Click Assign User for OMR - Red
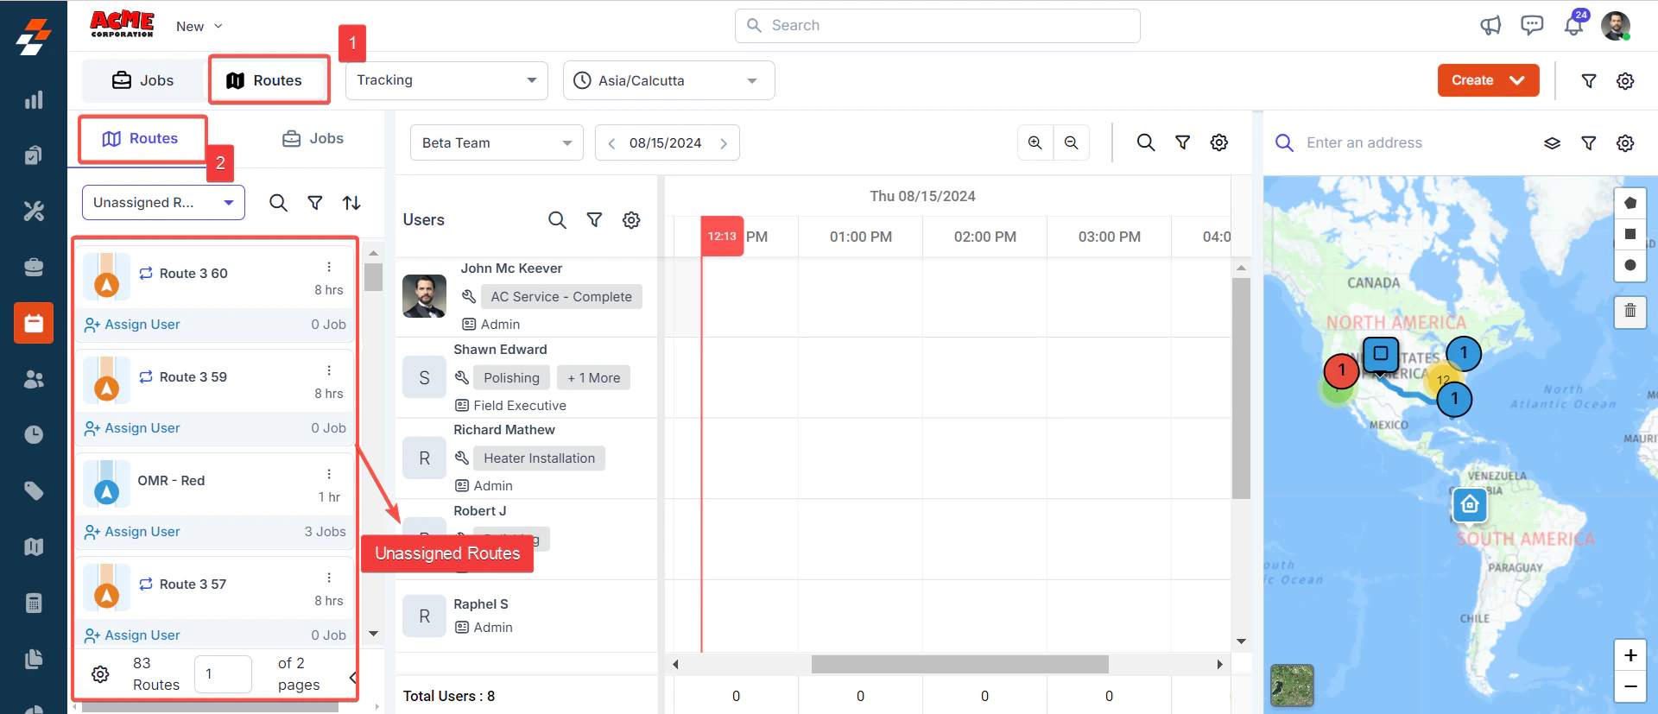Image resolution: width=1658 pixels, height=714 pixels. pyautogui.click(x=132, y=532)
